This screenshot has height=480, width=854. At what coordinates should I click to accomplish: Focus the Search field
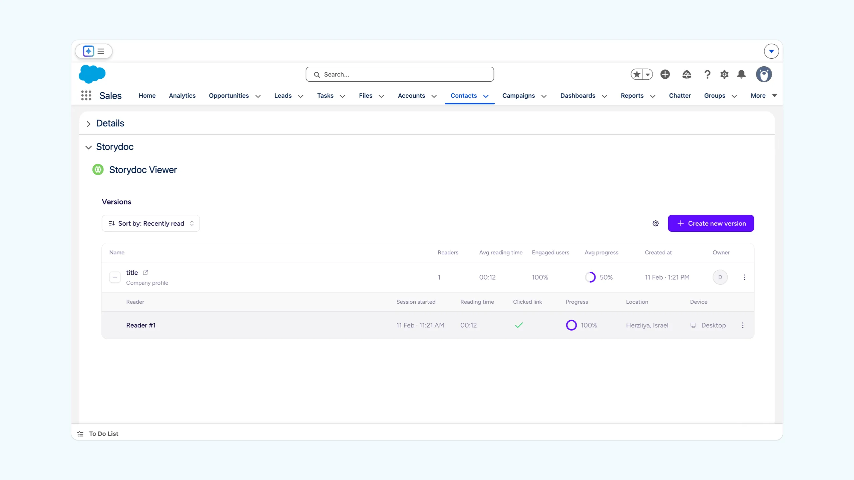[400, 74]
